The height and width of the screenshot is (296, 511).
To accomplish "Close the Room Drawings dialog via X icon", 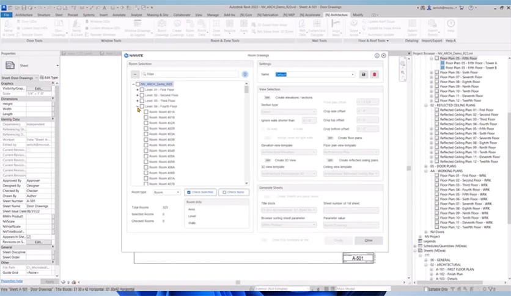I will pos(384,56).
